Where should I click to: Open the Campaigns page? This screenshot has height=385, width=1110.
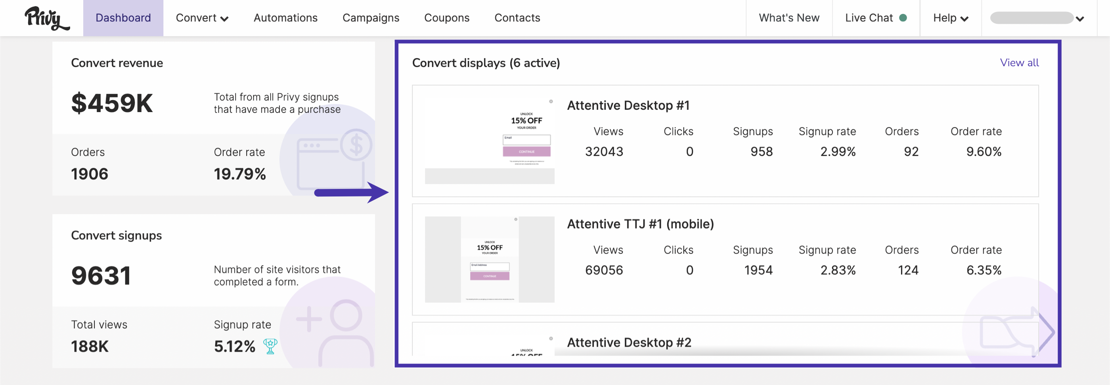click(371, 18)
